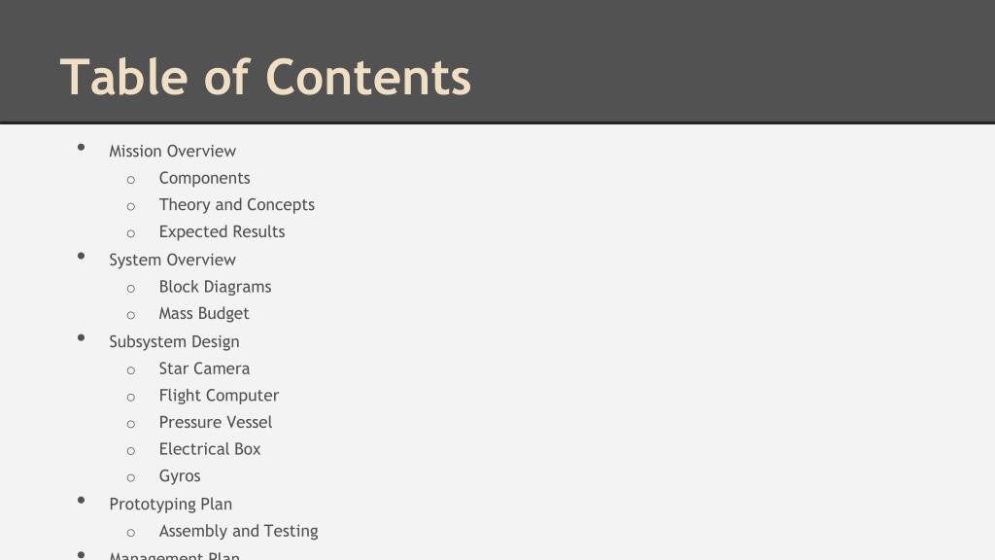Select the Expected Results line

[223, 231]
